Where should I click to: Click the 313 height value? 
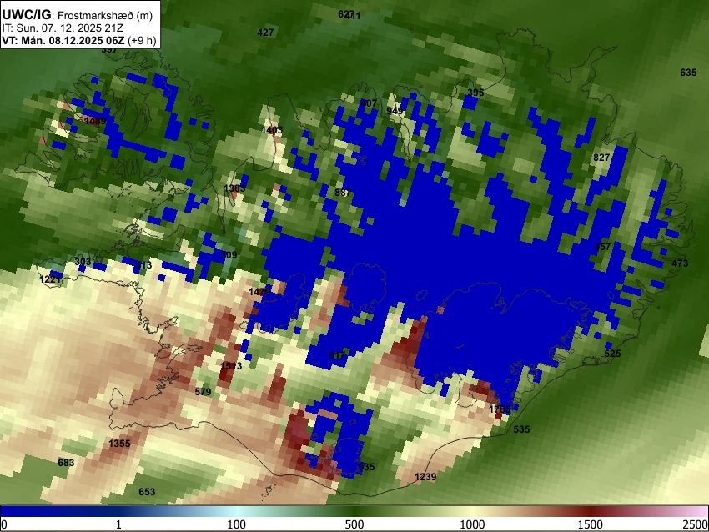[x=143, y=265]
